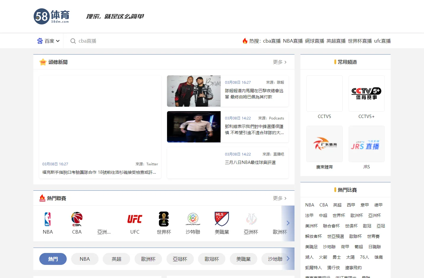Open the 沙地聯 match link
This screenshot has height=278, width=424.
pos(329,247)
